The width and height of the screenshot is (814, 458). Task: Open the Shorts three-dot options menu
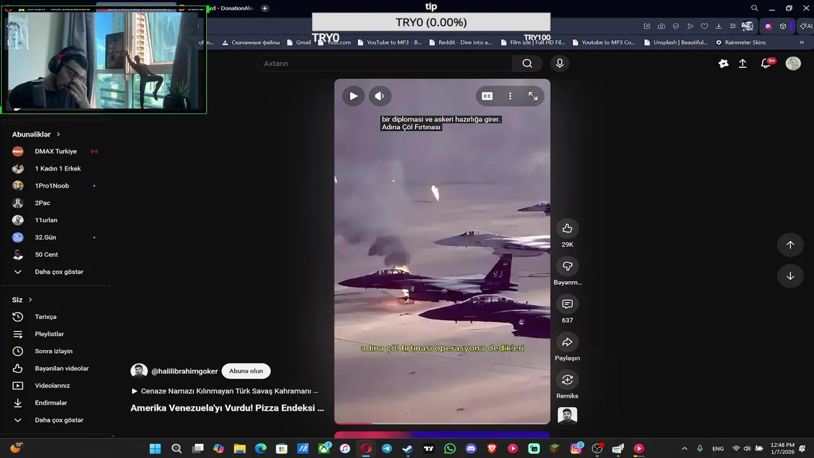coord(510,96)
